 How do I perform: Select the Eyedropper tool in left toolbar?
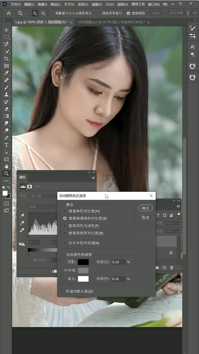pos(6,73)
